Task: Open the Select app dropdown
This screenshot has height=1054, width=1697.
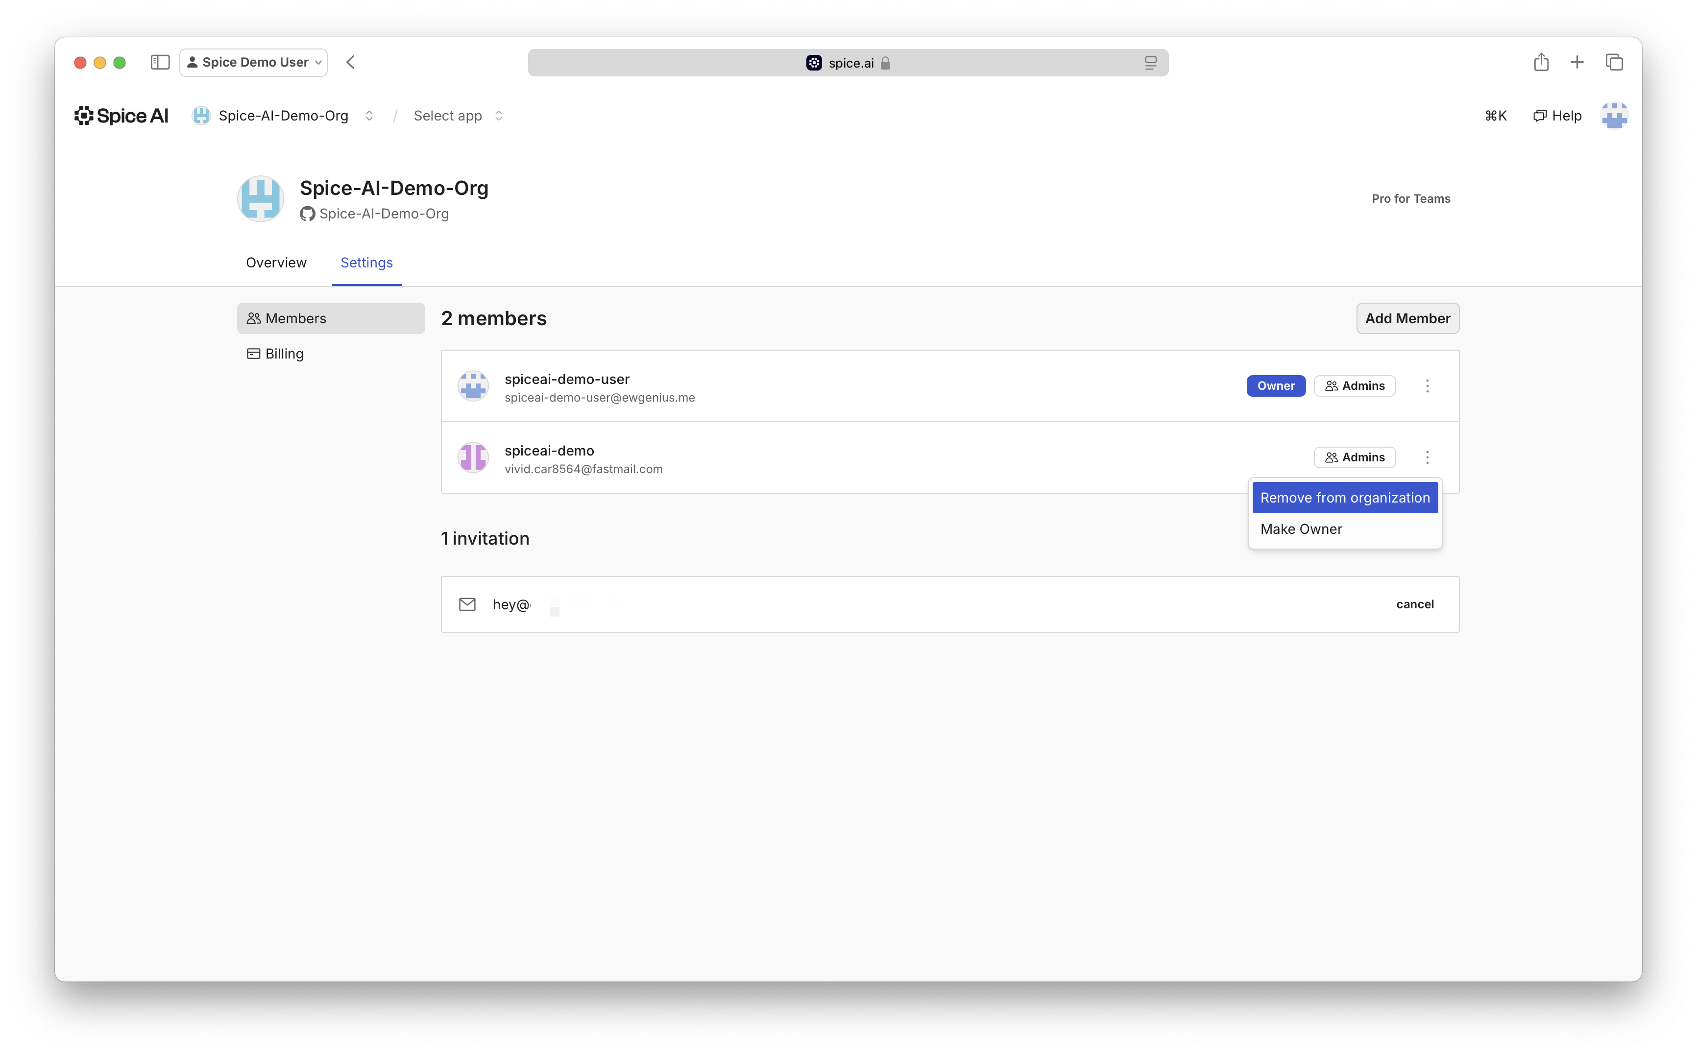Action: point(458,116)
